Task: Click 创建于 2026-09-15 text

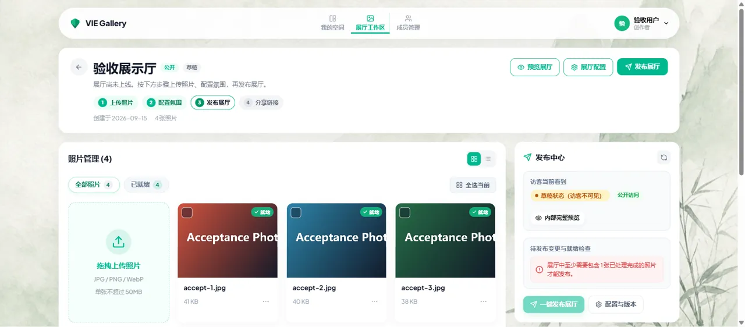Action: click(x=120, y=118)
